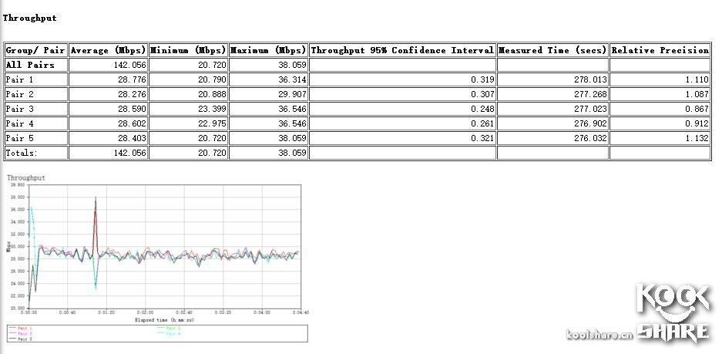Click the Totals: row label
Viewport: 722px width, 354px height.
tap(22, 153)
